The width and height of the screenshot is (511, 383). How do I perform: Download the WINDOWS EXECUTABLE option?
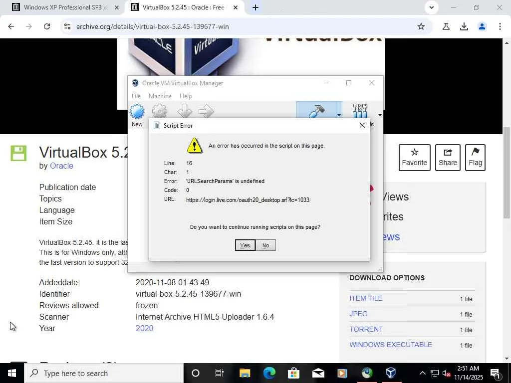click(391, 345)
